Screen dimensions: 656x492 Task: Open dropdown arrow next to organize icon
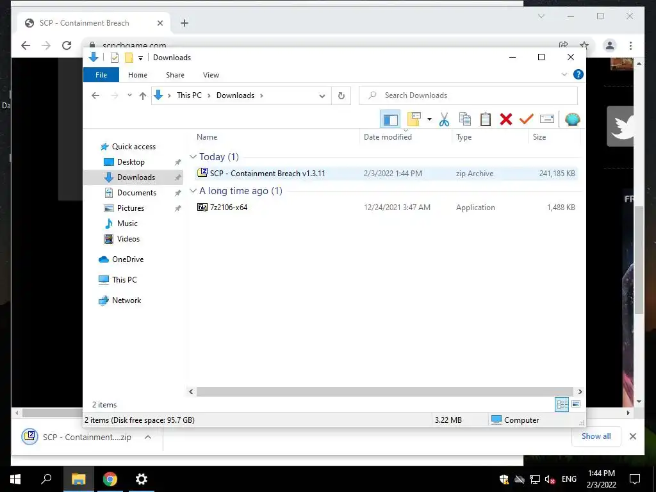tap(429, 120)
